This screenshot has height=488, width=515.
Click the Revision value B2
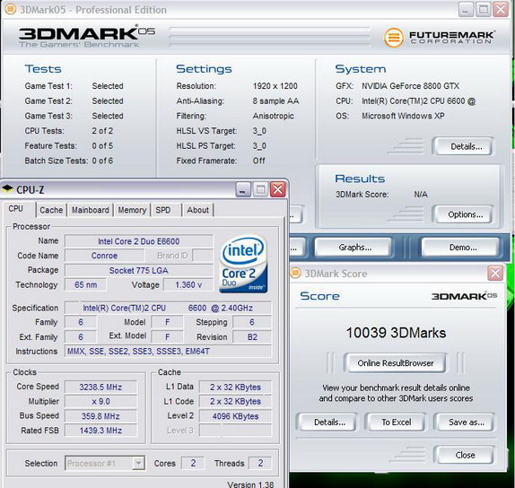252,337
